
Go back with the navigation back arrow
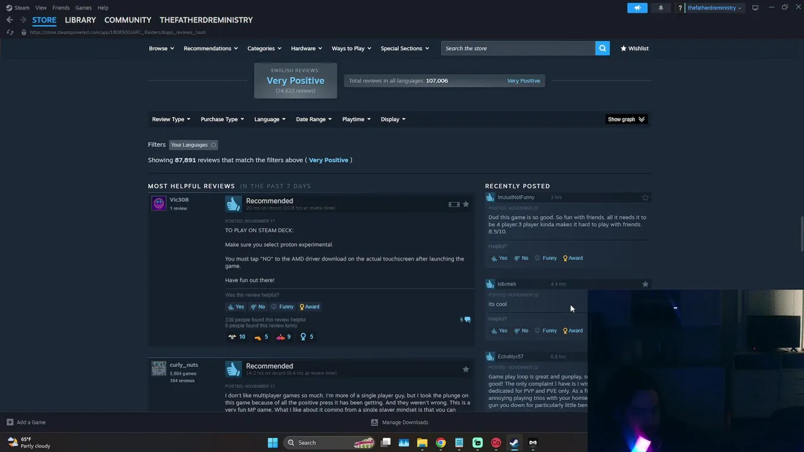[x=9, y=20]
